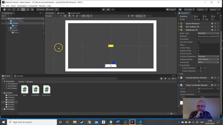This screenshot has width=223, height=125.
Task: Disable Freeze Position Y checkbox
Action: (203, 68)
